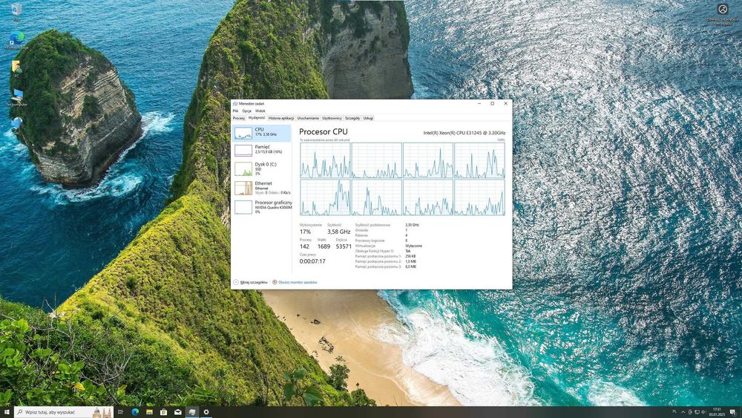Image resolution: width=742 pixels, height=418 pixels.
Task: Open Microsoft Edge desktop shortcut
Action: click(x=16, y=40)
